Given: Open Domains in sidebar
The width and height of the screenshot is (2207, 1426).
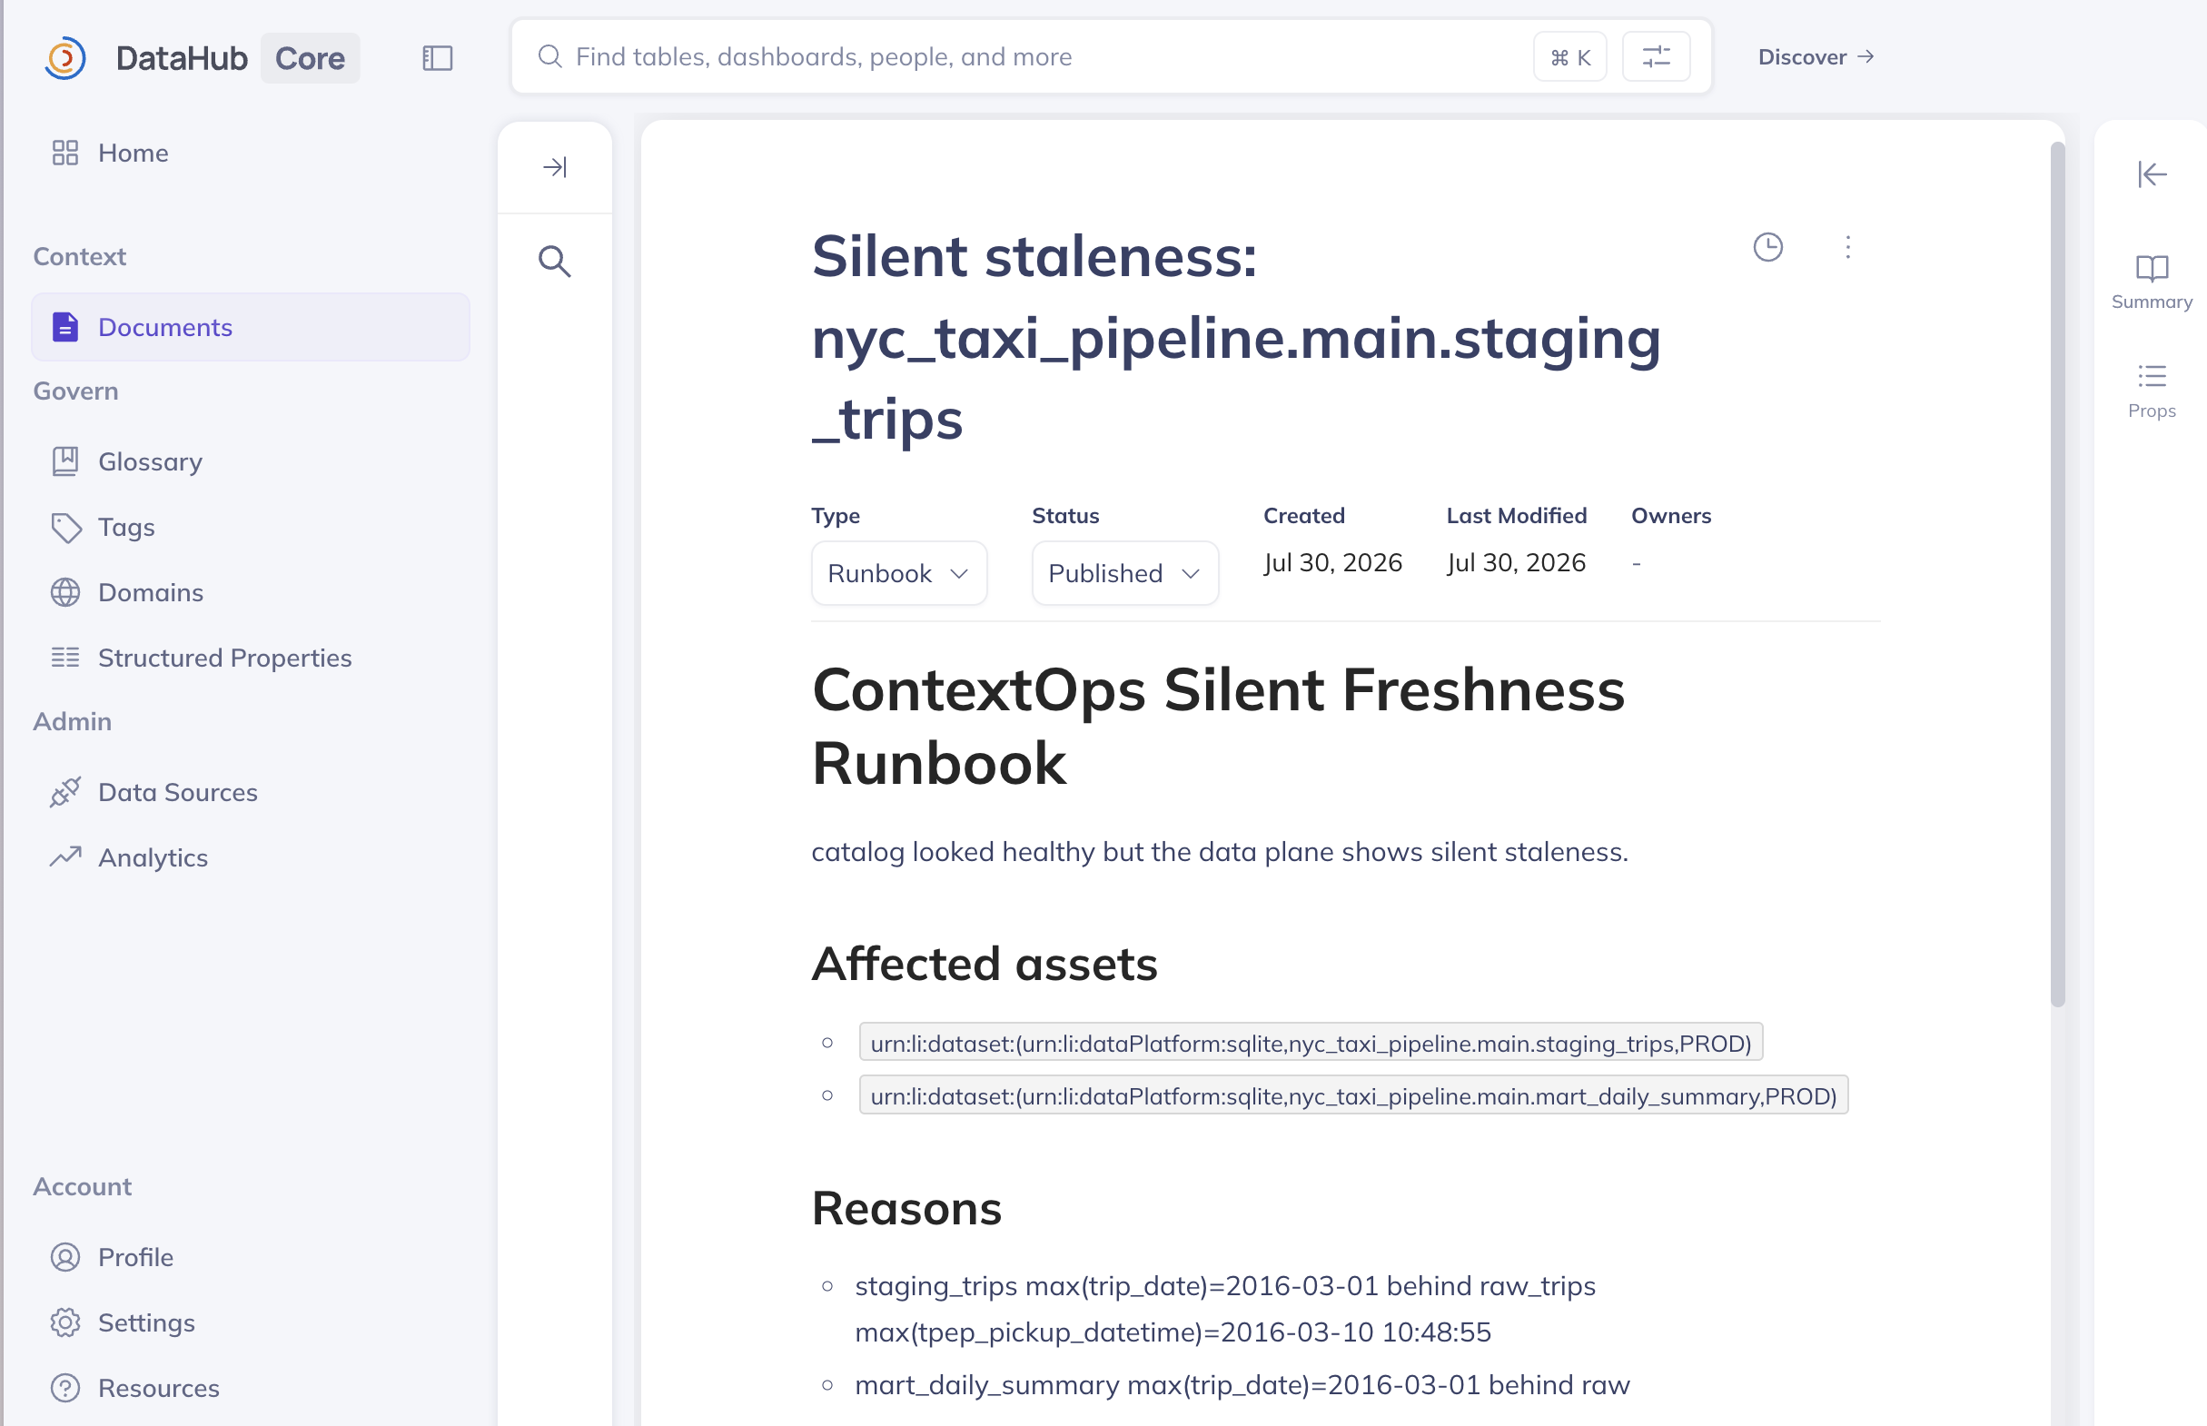Looking at the screenshot, I should click(x=250, y=592).
